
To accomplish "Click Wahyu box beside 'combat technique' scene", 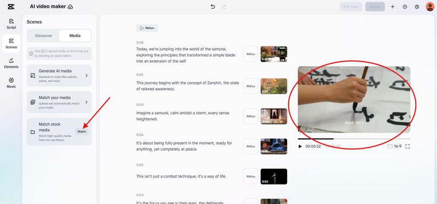I will pos(251,176).
